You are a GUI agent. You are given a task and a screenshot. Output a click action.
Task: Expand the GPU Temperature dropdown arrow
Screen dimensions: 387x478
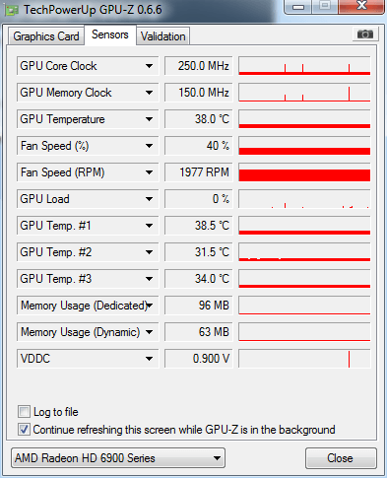pos(149,119)
